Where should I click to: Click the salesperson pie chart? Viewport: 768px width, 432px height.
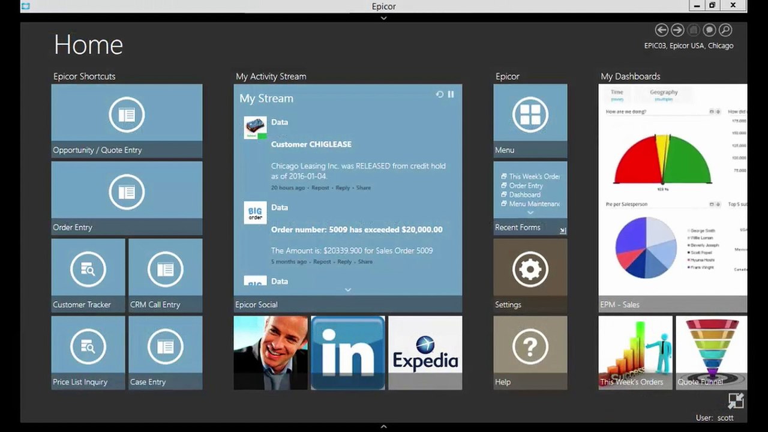tap(646, 247)
